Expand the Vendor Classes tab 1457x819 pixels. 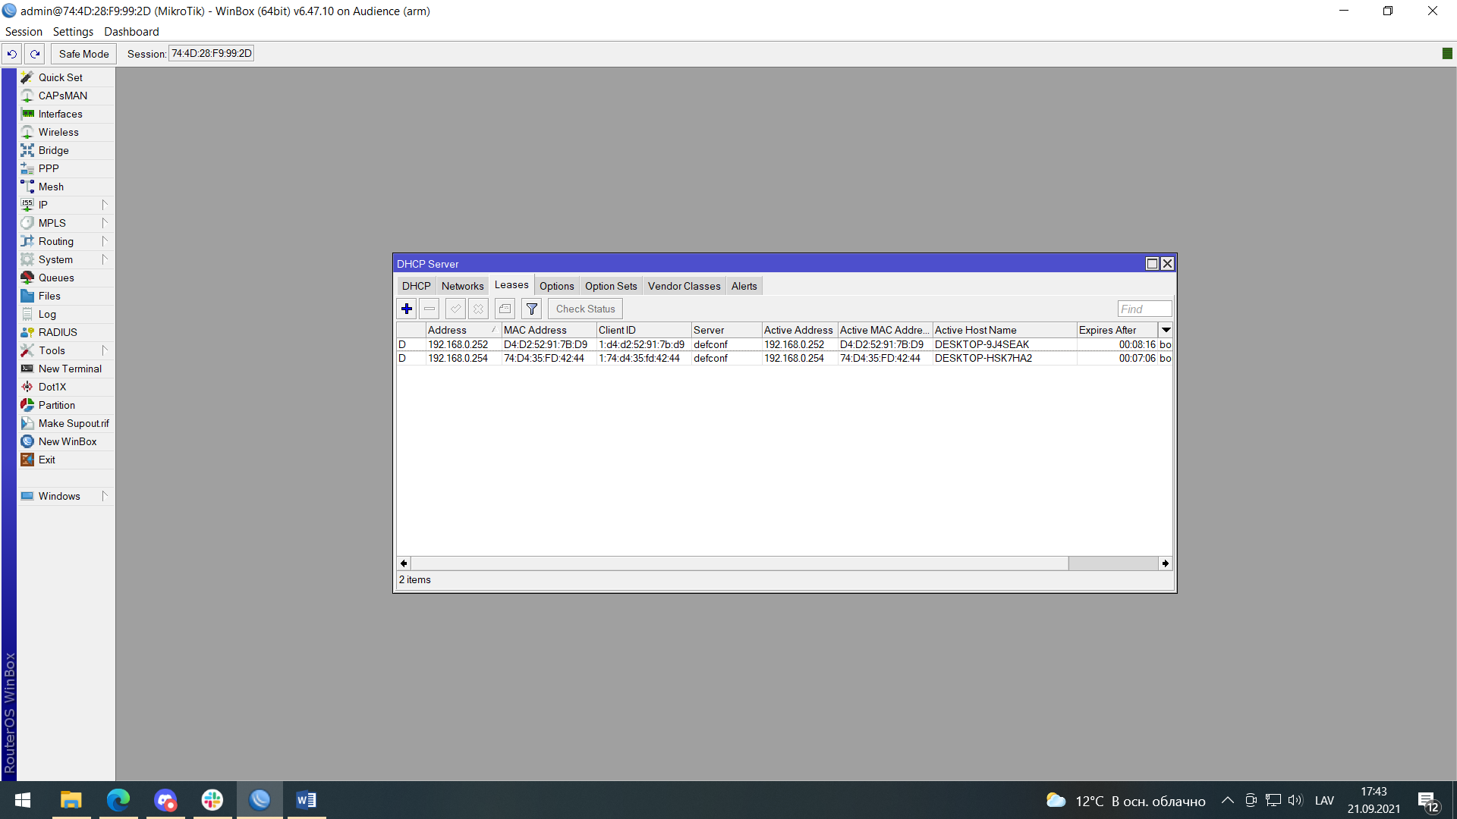[x=684, y=286]
